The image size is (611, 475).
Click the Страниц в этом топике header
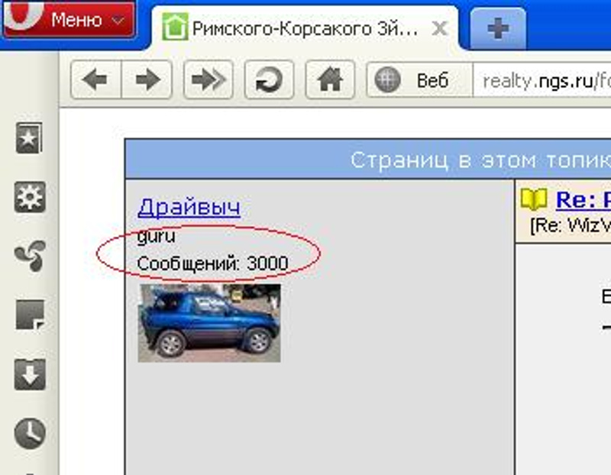point(480,160)
